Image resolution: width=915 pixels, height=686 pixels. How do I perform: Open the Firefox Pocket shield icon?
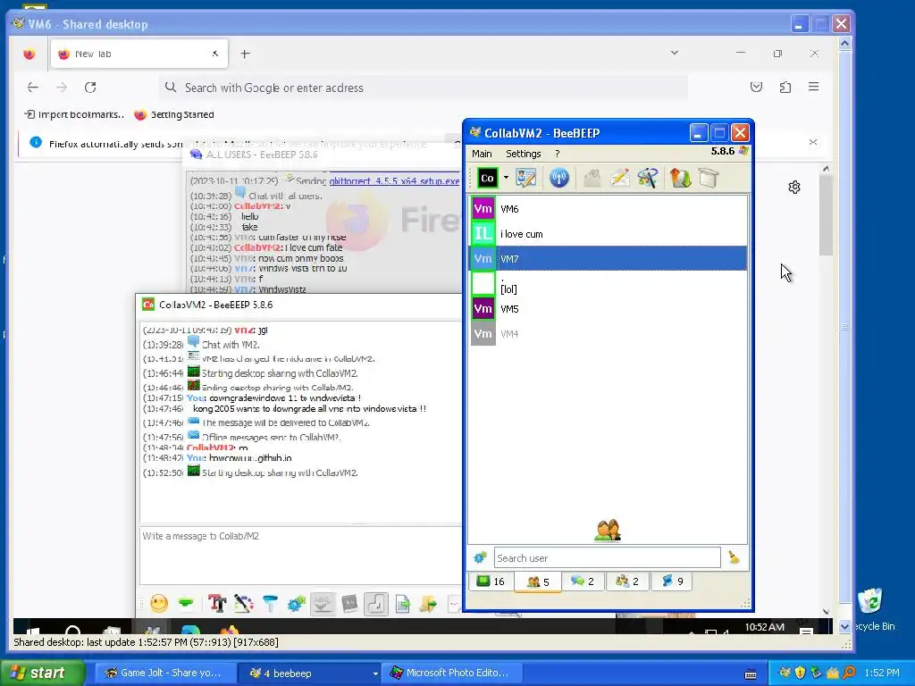[756, 87]
